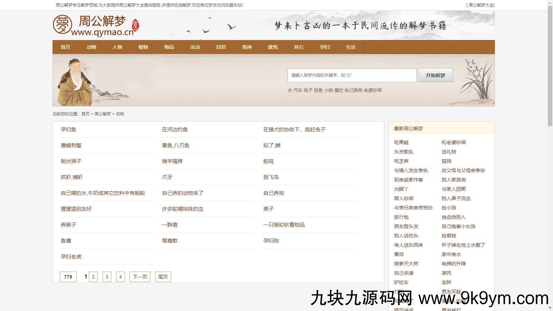Go to page 2 of the list
553x311 pixels.
[x=93, y=277]
